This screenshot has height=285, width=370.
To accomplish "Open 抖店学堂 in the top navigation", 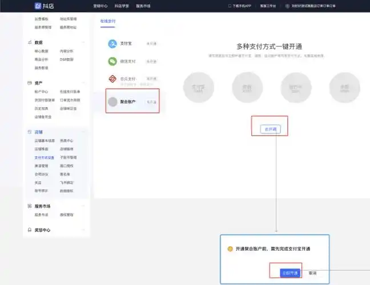I will coord(122,6).
